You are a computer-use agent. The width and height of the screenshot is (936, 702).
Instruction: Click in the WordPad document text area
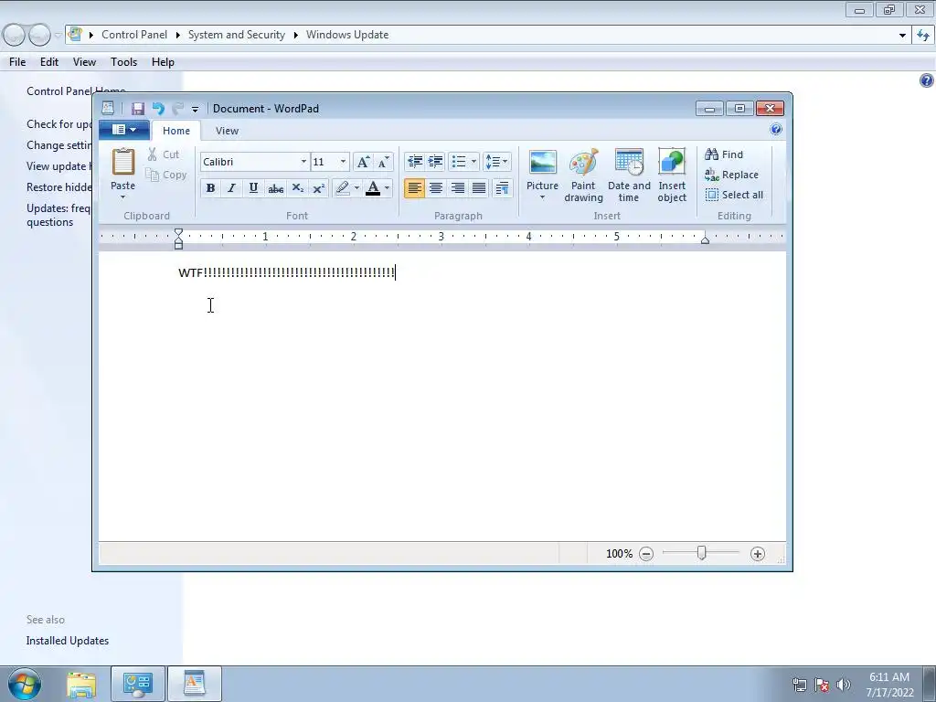[x=442, y=397]
